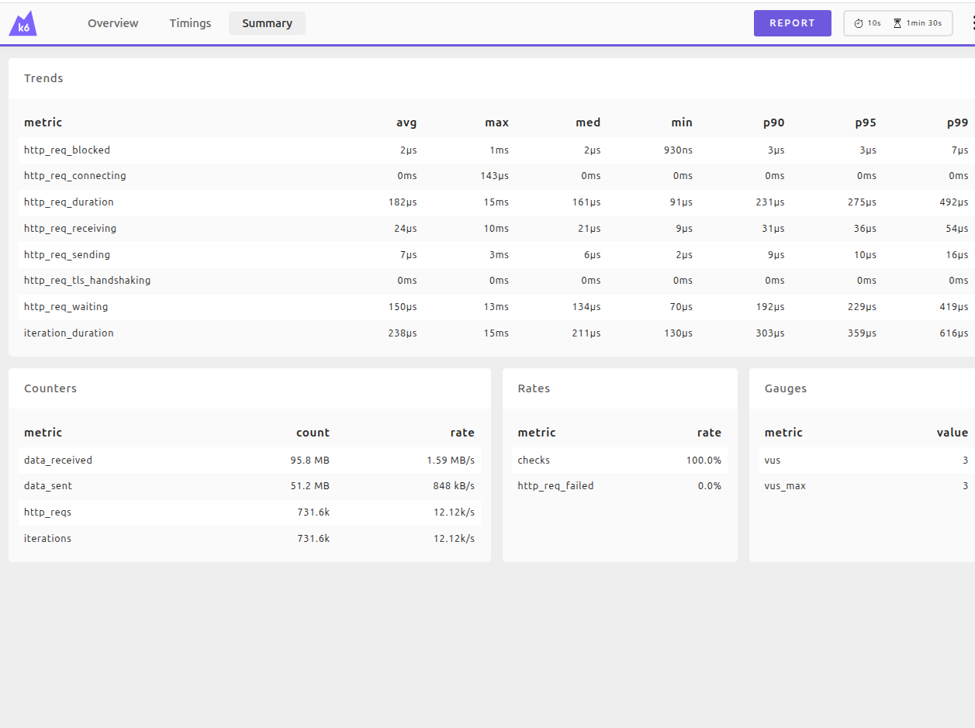The width and height of the screenshot is (975, 728).
Task: Click the stopwatch refresh interval icon
Action: 859,23
